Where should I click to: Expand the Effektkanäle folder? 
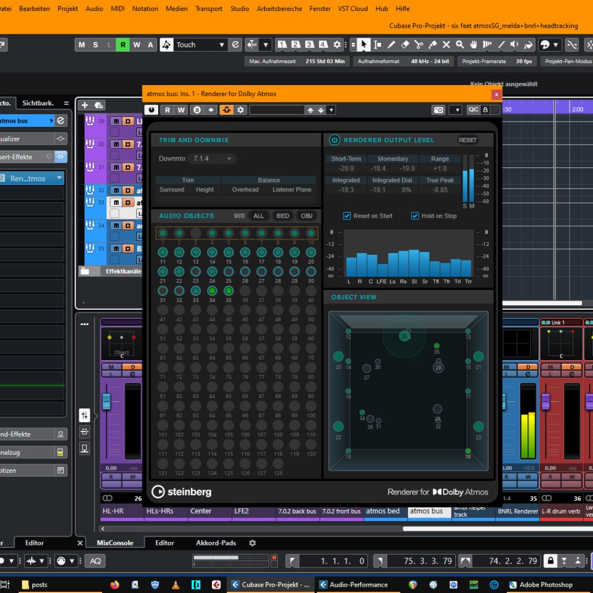point(85,271)
